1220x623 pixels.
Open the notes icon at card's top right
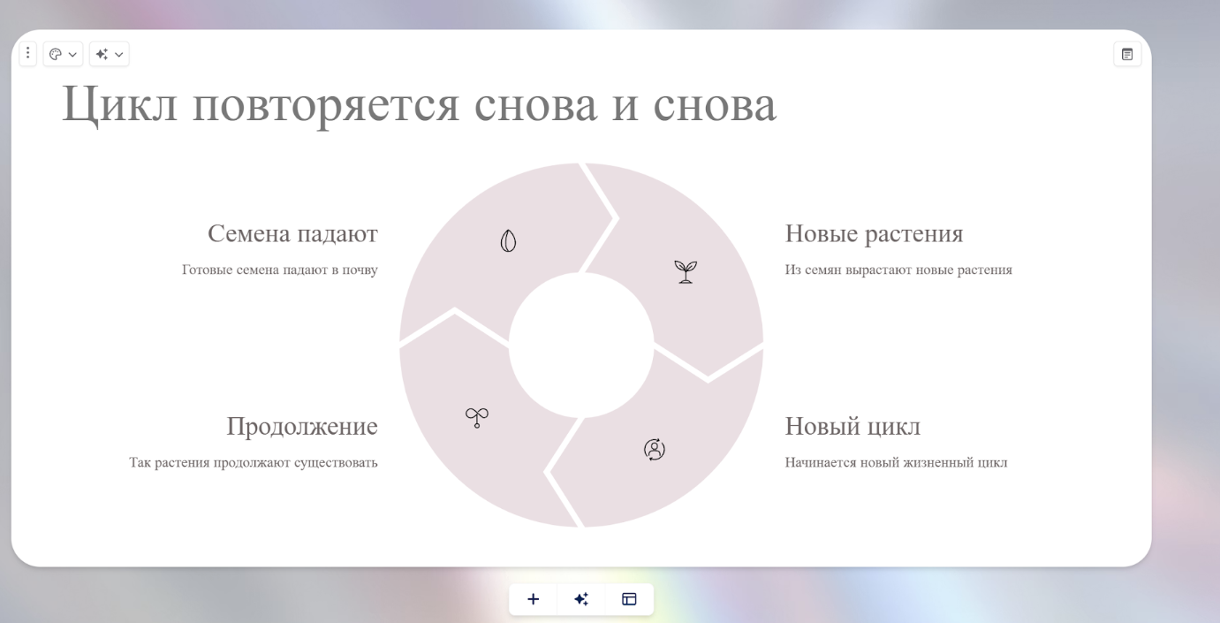tap(1127, 54)
